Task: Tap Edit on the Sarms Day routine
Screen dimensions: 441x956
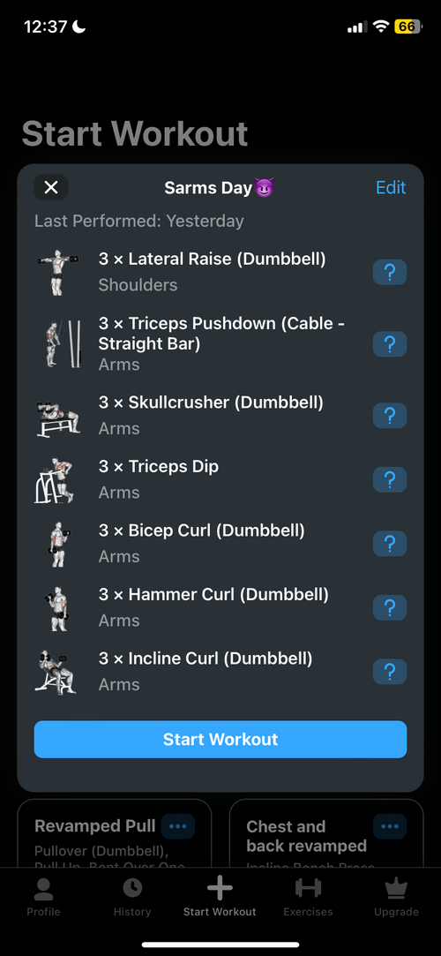Action: tap(391, 187)
